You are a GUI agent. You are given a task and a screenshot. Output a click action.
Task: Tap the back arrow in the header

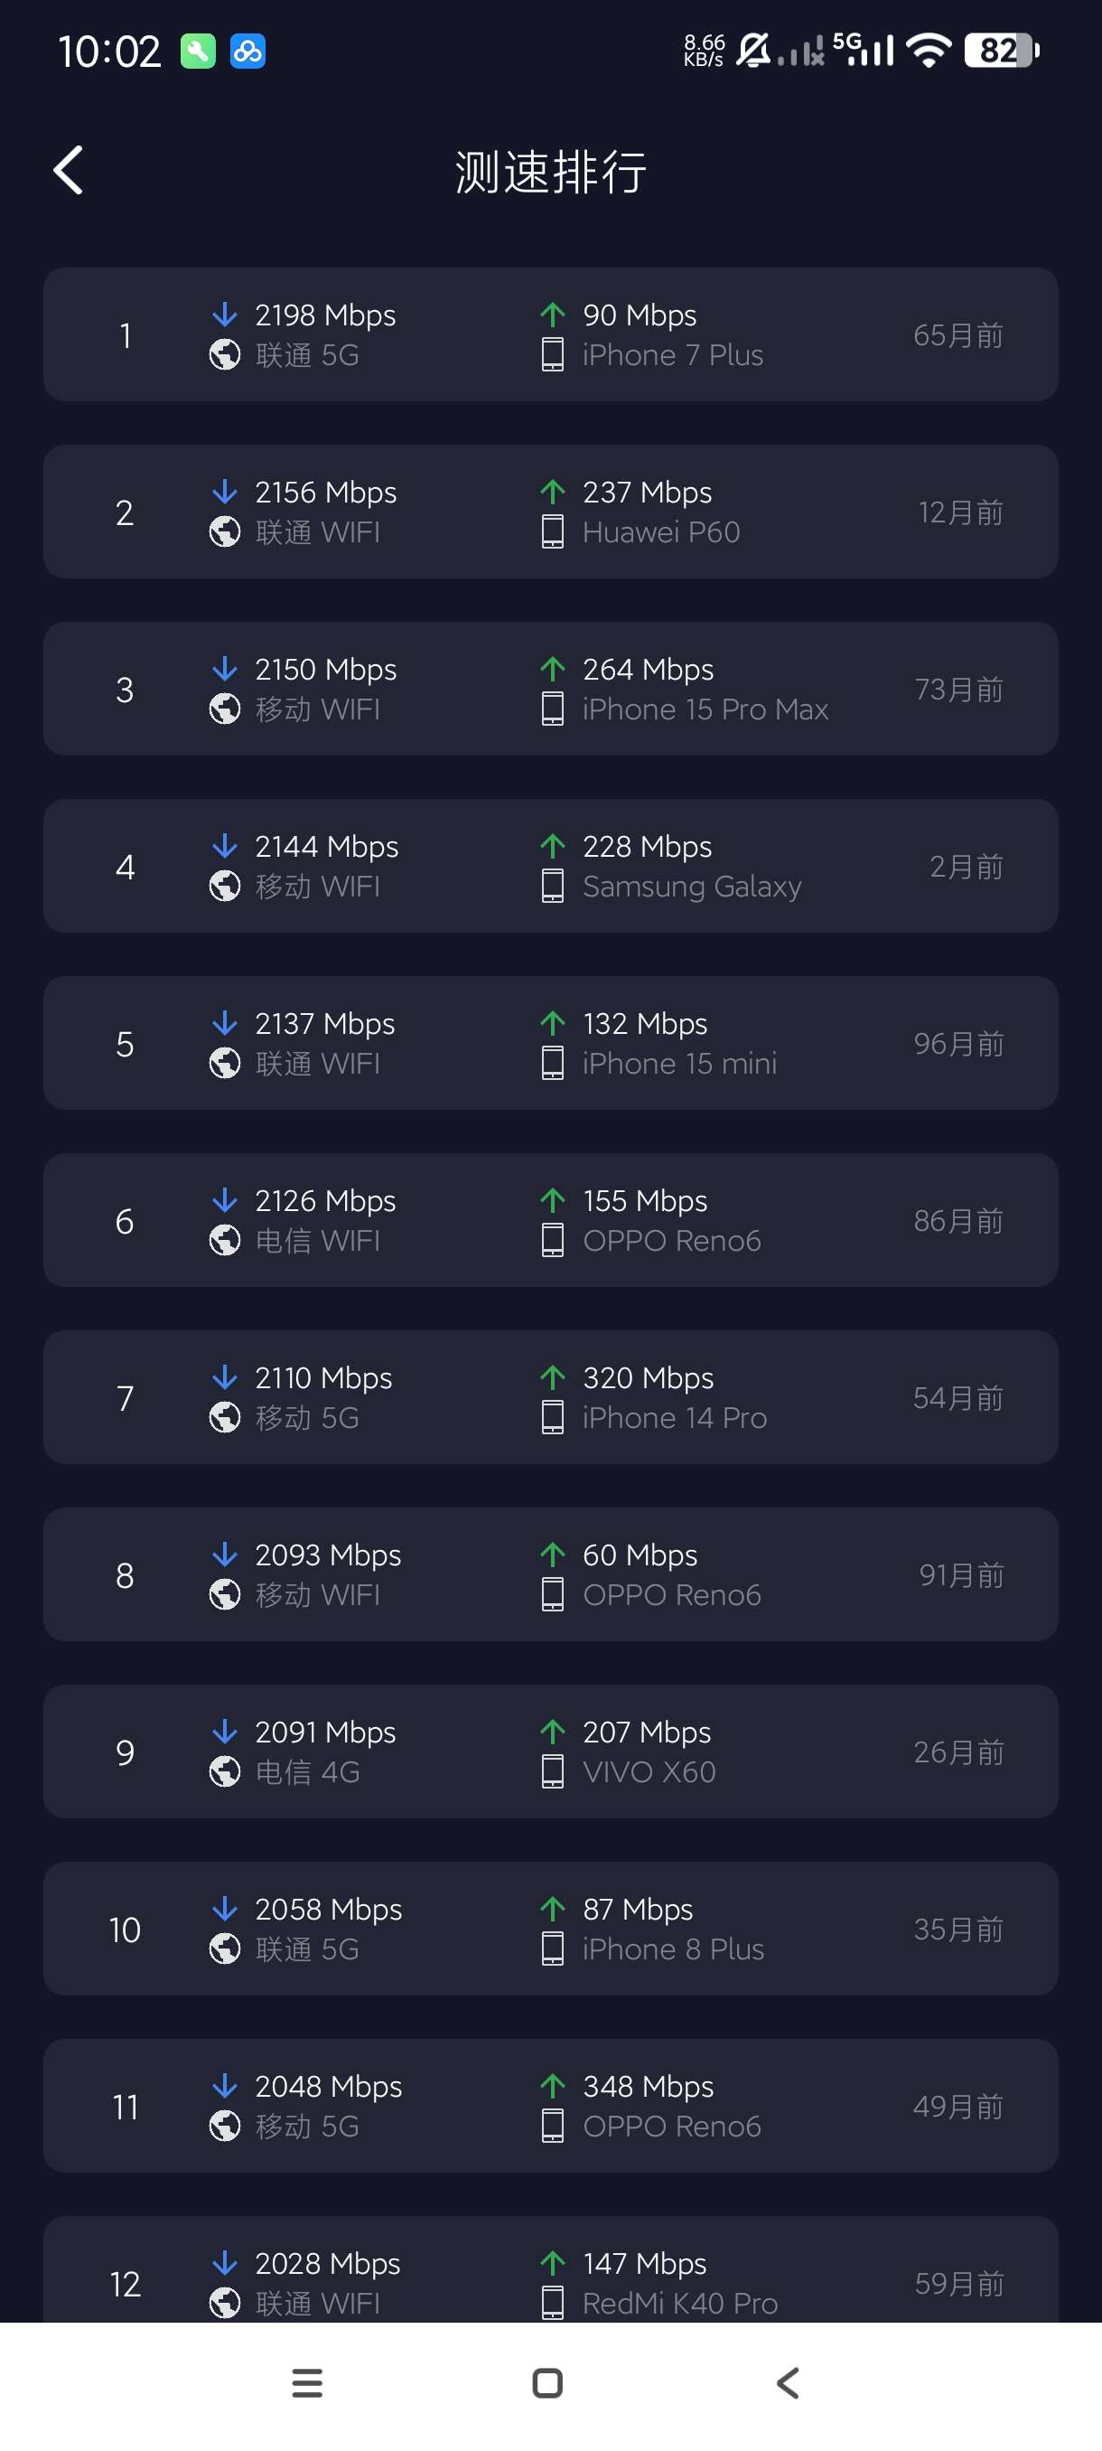point(69,172)
